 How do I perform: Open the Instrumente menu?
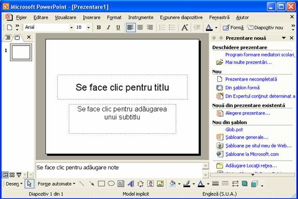pos(141,18)
